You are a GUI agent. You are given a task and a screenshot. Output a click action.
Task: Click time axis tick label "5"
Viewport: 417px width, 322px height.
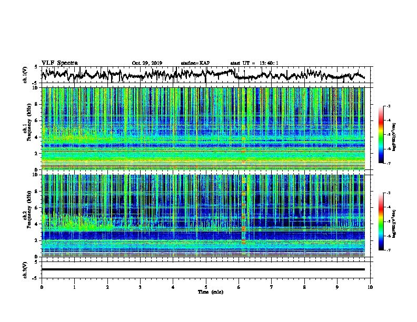(x=206, y=287)
